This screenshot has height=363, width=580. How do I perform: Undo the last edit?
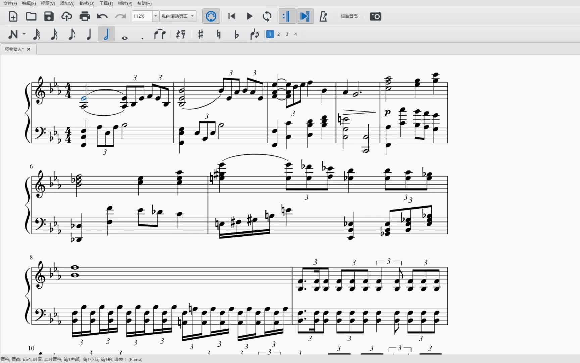(102, 16)
